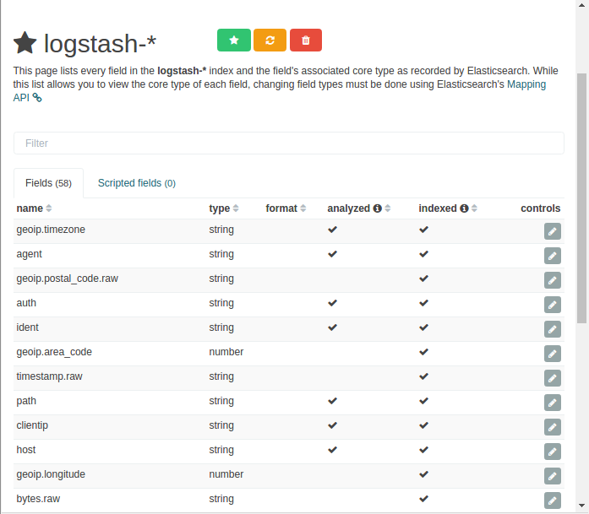
Task: Click the scrollbar down arrow
Action: point(581,506)
